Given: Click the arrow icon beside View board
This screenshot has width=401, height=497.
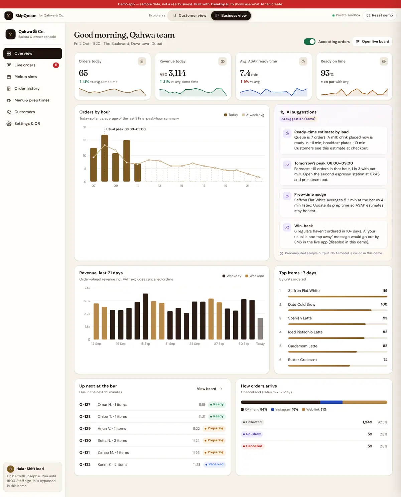Looking at the screenshot, I should (220, 389).
